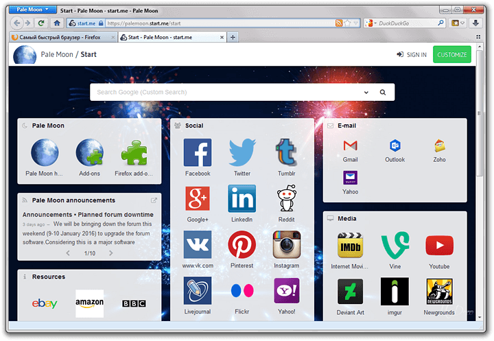Open the amazon logo in Resources

pyautogui.click(x=89, y=303)
